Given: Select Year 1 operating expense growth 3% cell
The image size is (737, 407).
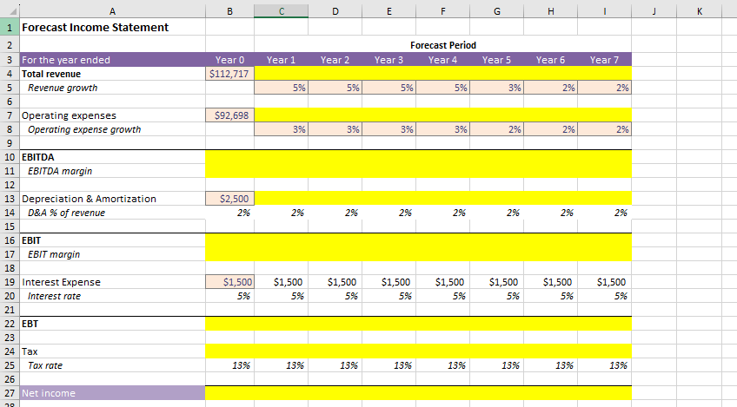Looking at the screenshot, I should pos(281,129).
